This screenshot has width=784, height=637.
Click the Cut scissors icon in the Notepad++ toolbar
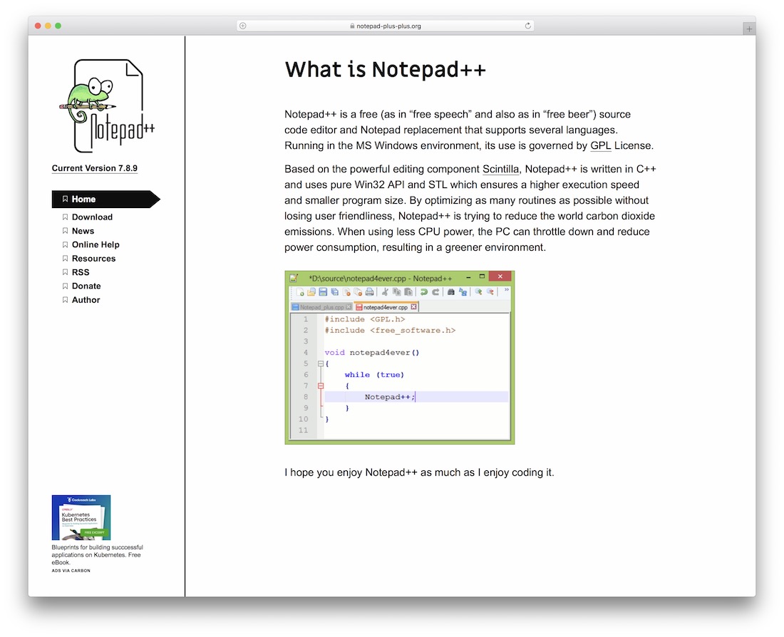385,292
